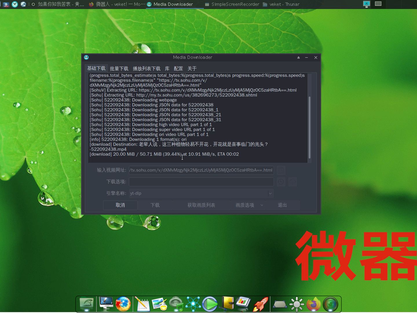The width and height of the screenshot is (417, 313).
Task: Click the rocket launcher icon in the dock
Action: coord(260,304)
